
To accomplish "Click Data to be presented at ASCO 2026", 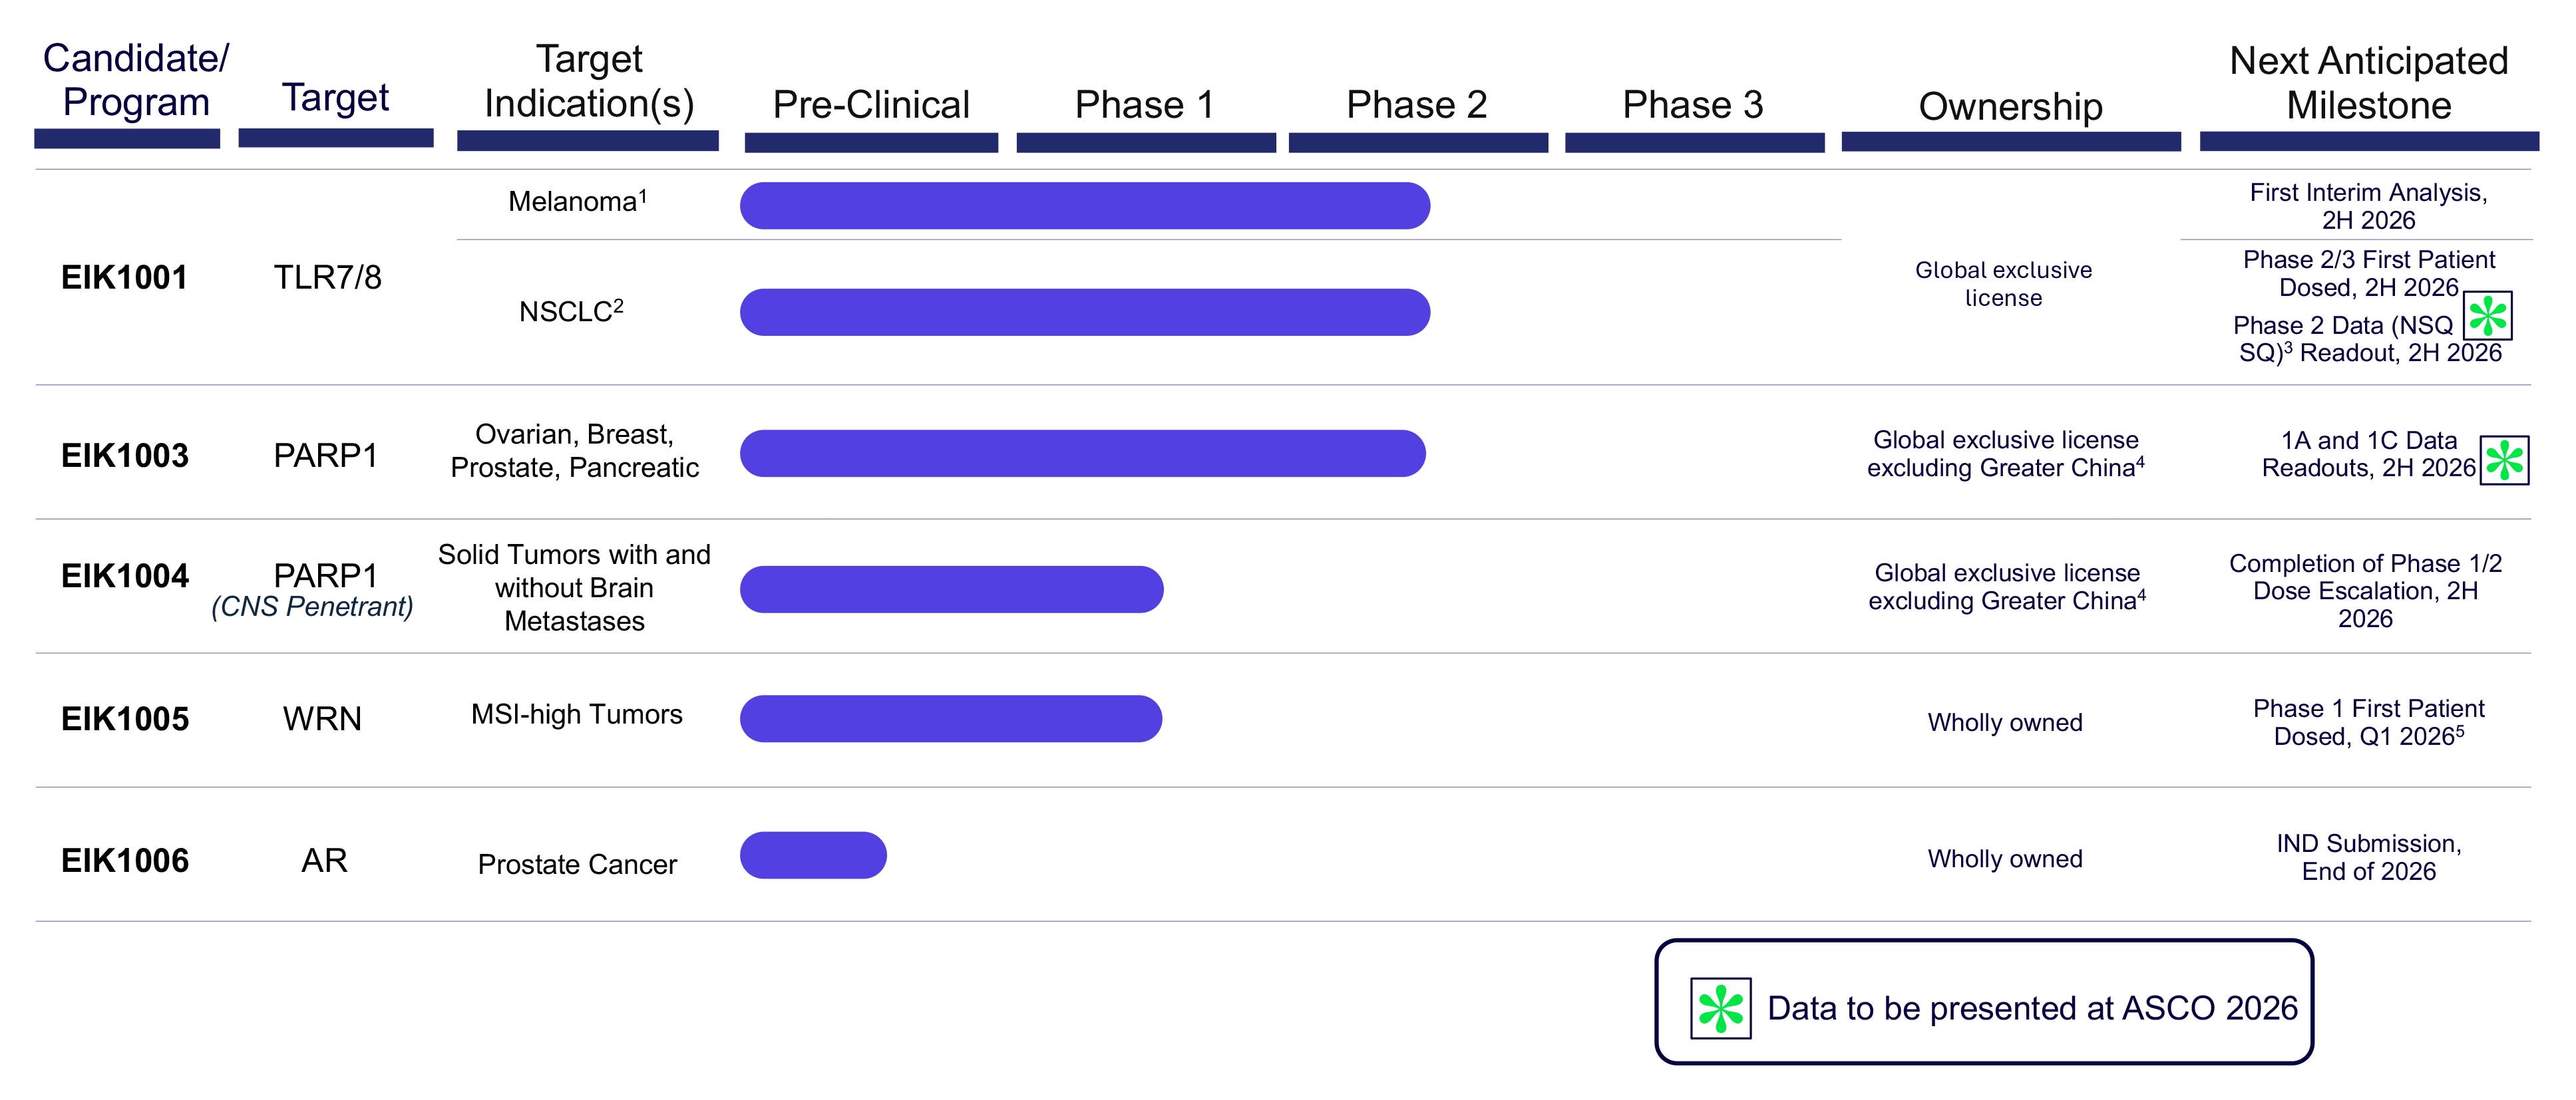I will pos(2032,1008).
